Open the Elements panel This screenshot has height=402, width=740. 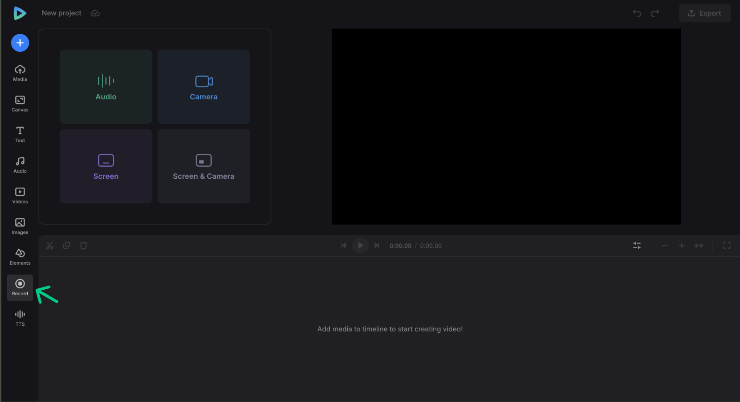[x=20, y=257]
